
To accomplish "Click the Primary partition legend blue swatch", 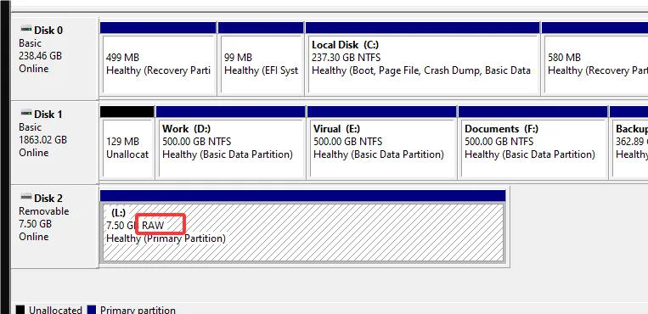I will [x=92, y=310].
